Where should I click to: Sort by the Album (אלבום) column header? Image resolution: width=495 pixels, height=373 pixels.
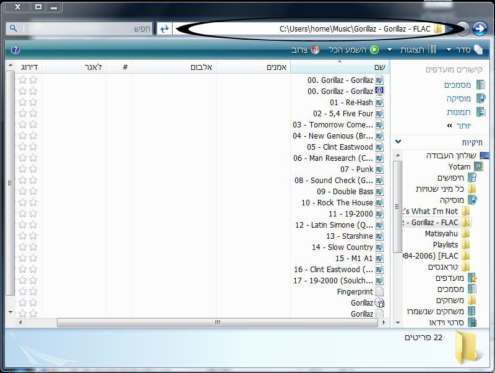point(197,67)
